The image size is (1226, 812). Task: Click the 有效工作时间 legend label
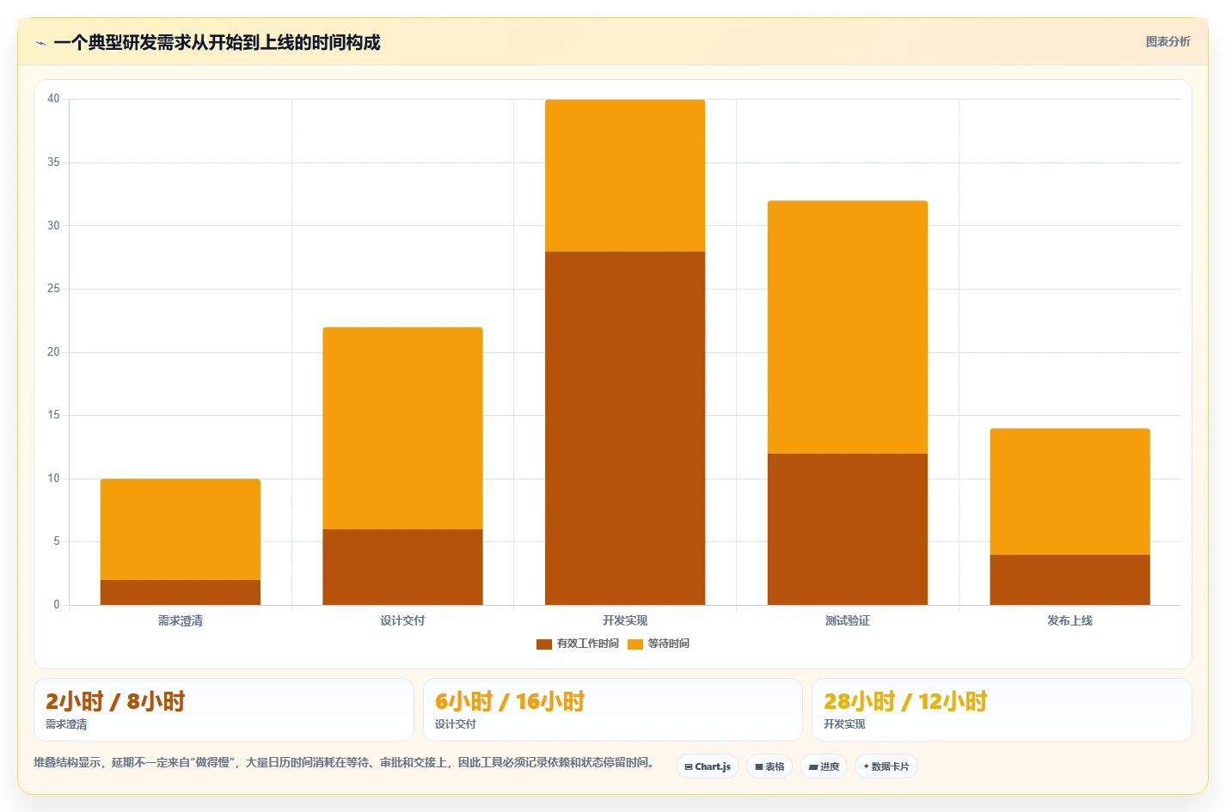click(588, 644)
